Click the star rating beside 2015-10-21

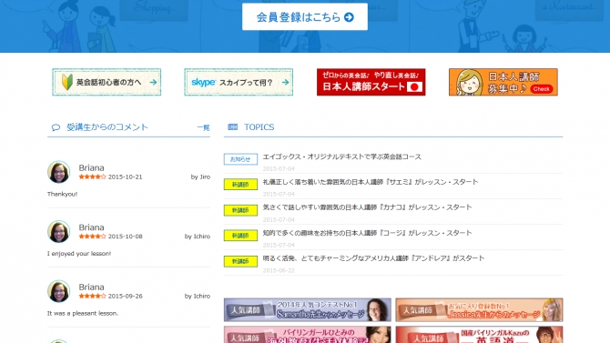tap(92, 177)
